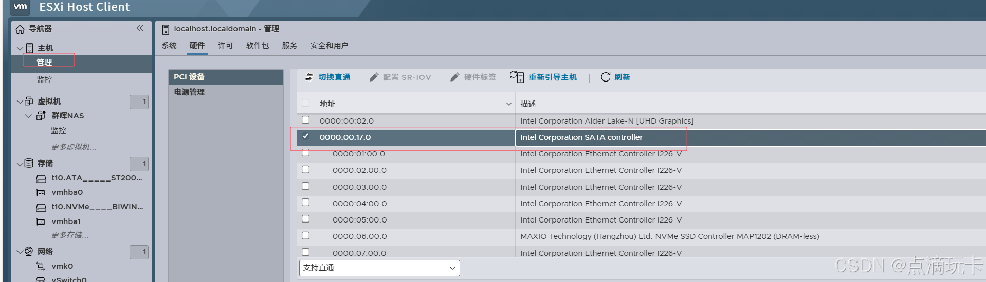The image size is (986, 282).
Task: Open the 地址 column sort dropdown arrow
Action: (508, 104)
